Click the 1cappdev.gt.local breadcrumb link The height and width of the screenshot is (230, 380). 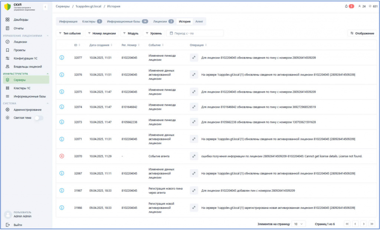88,6
